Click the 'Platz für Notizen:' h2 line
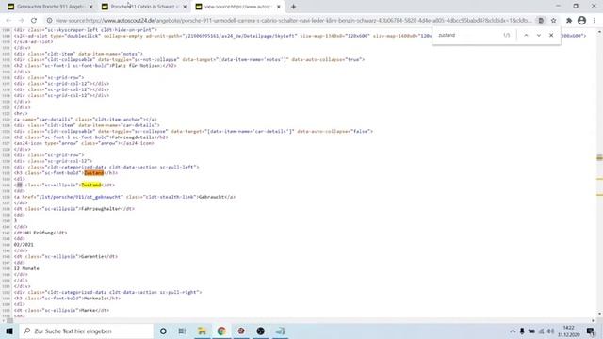Screen dimensions: 603x339 point(95,66)
